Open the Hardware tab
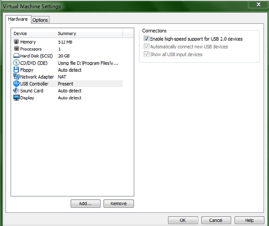The height and width of the screenshot is (226, 269). point(18,19)
